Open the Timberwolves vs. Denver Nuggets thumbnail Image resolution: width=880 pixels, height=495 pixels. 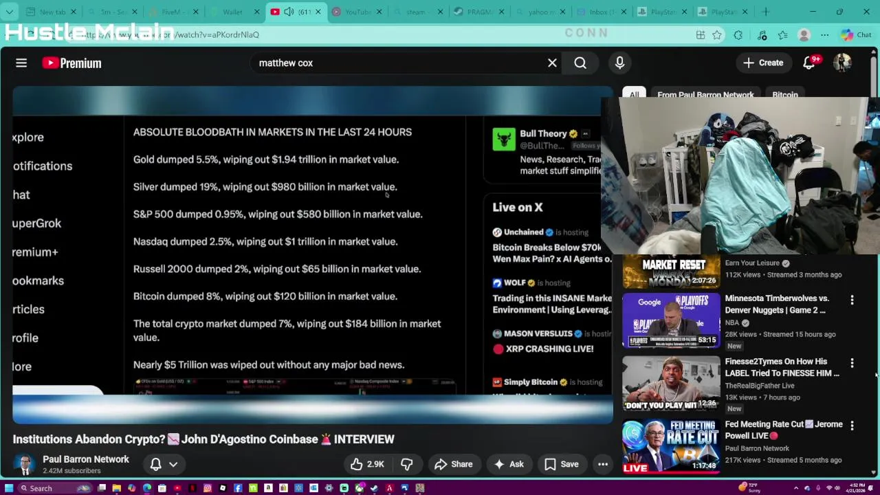[x=671, y=320]
